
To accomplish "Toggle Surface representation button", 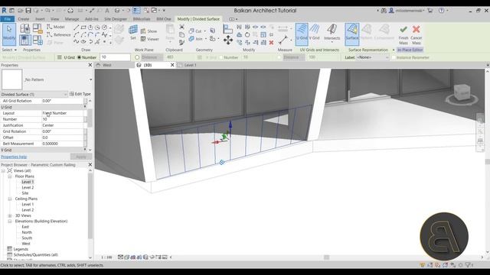I will coord(352,34).
